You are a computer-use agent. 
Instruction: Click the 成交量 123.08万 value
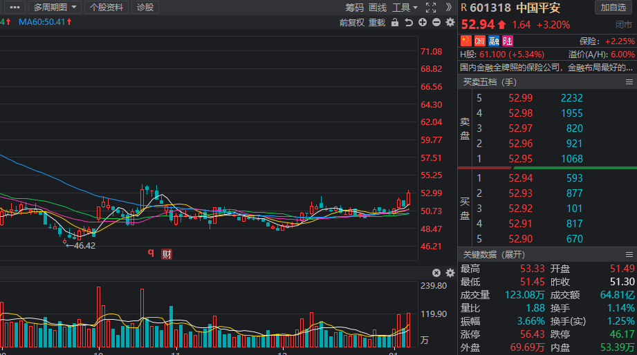tap(524, 295)
